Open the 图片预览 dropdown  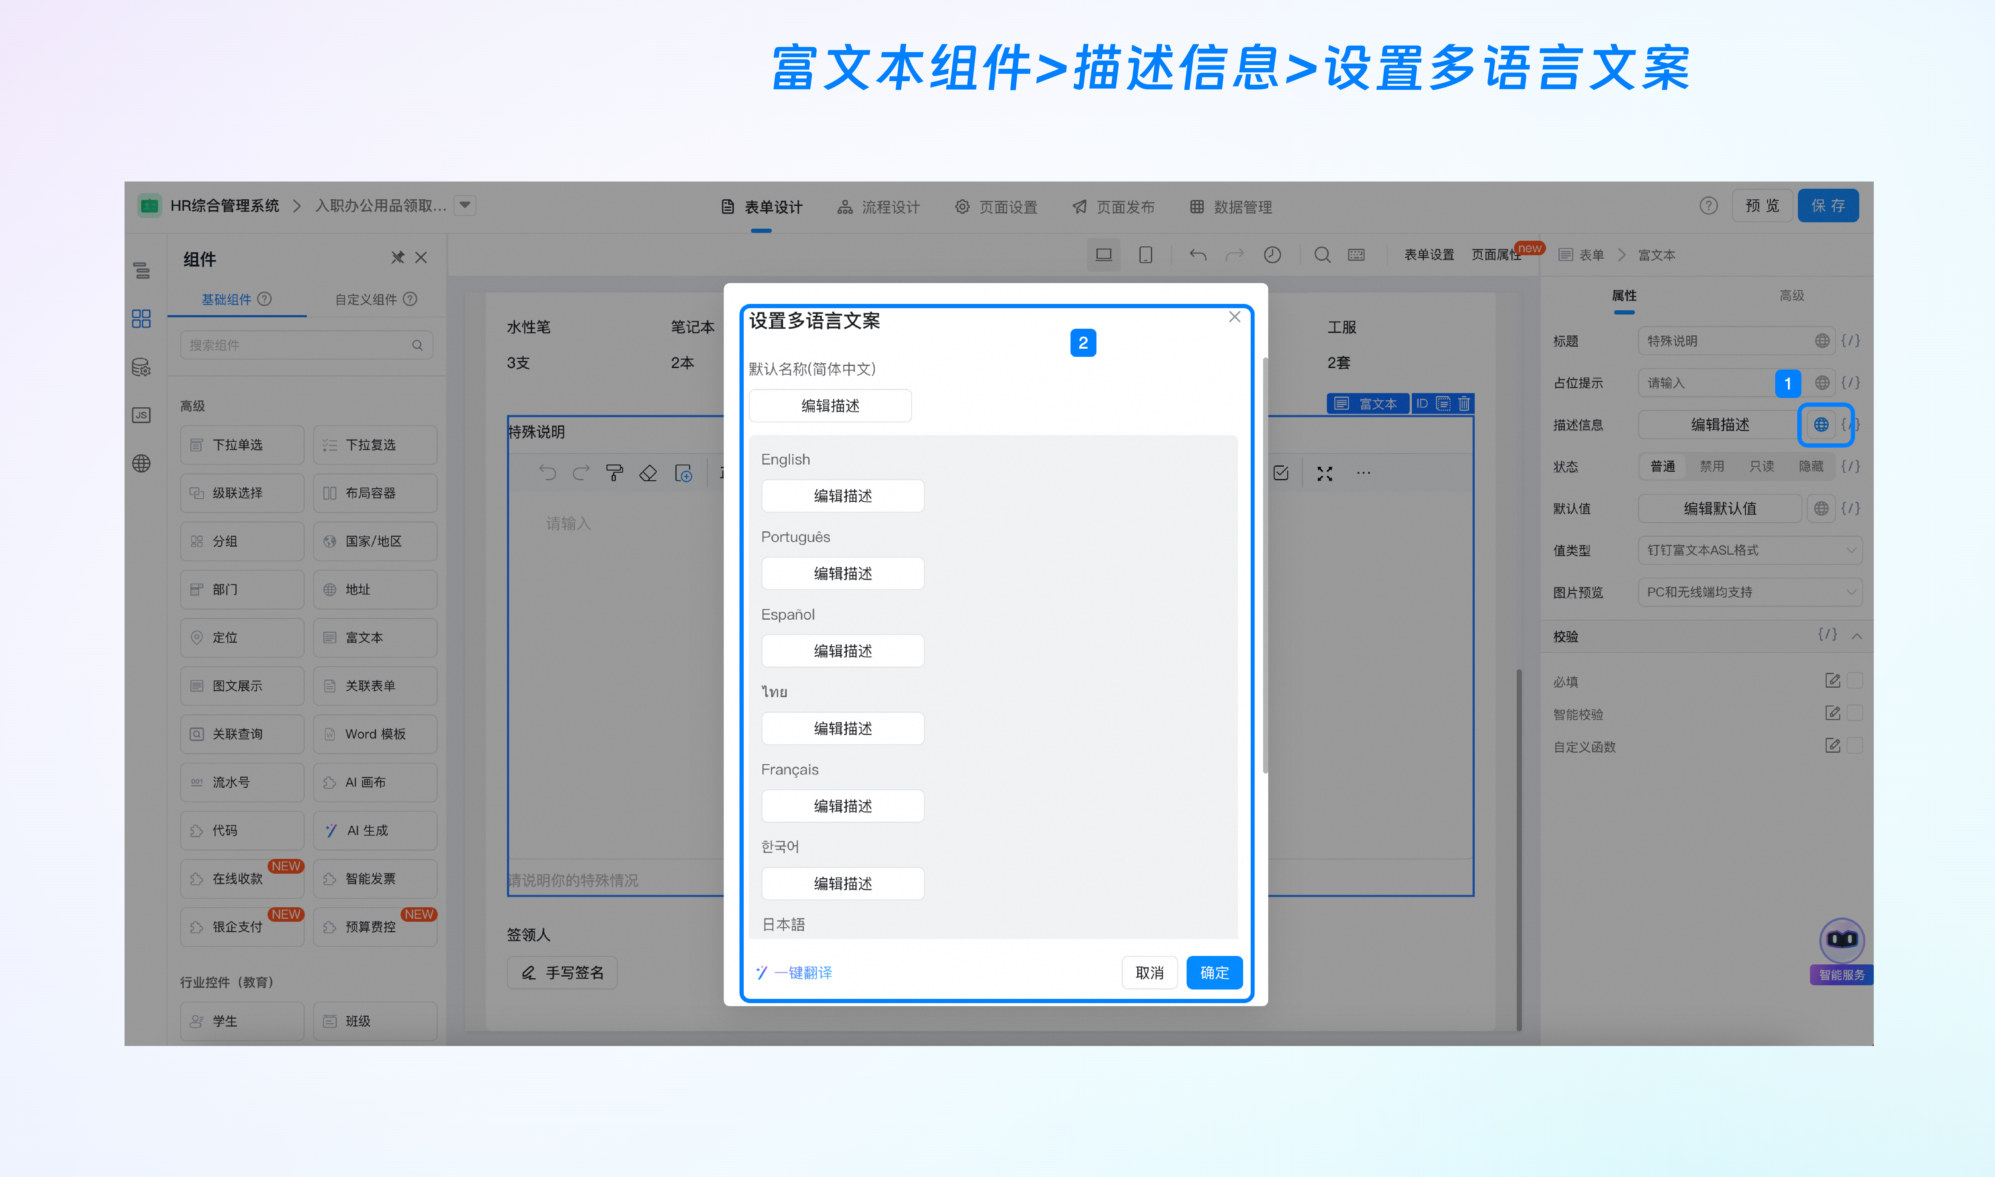pos(1750,592)
